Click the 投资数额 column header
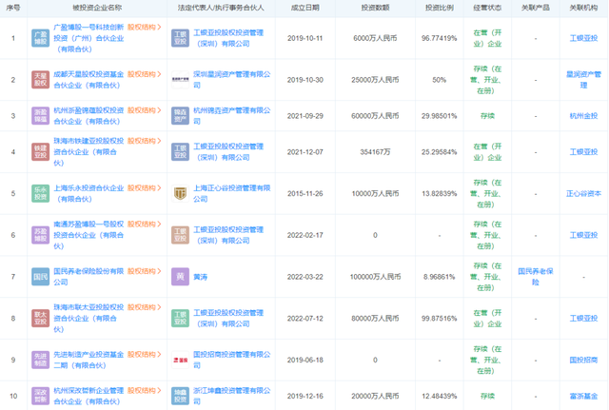Image resolution: width=609 pixels, height=410 pixels. (375, 8)
